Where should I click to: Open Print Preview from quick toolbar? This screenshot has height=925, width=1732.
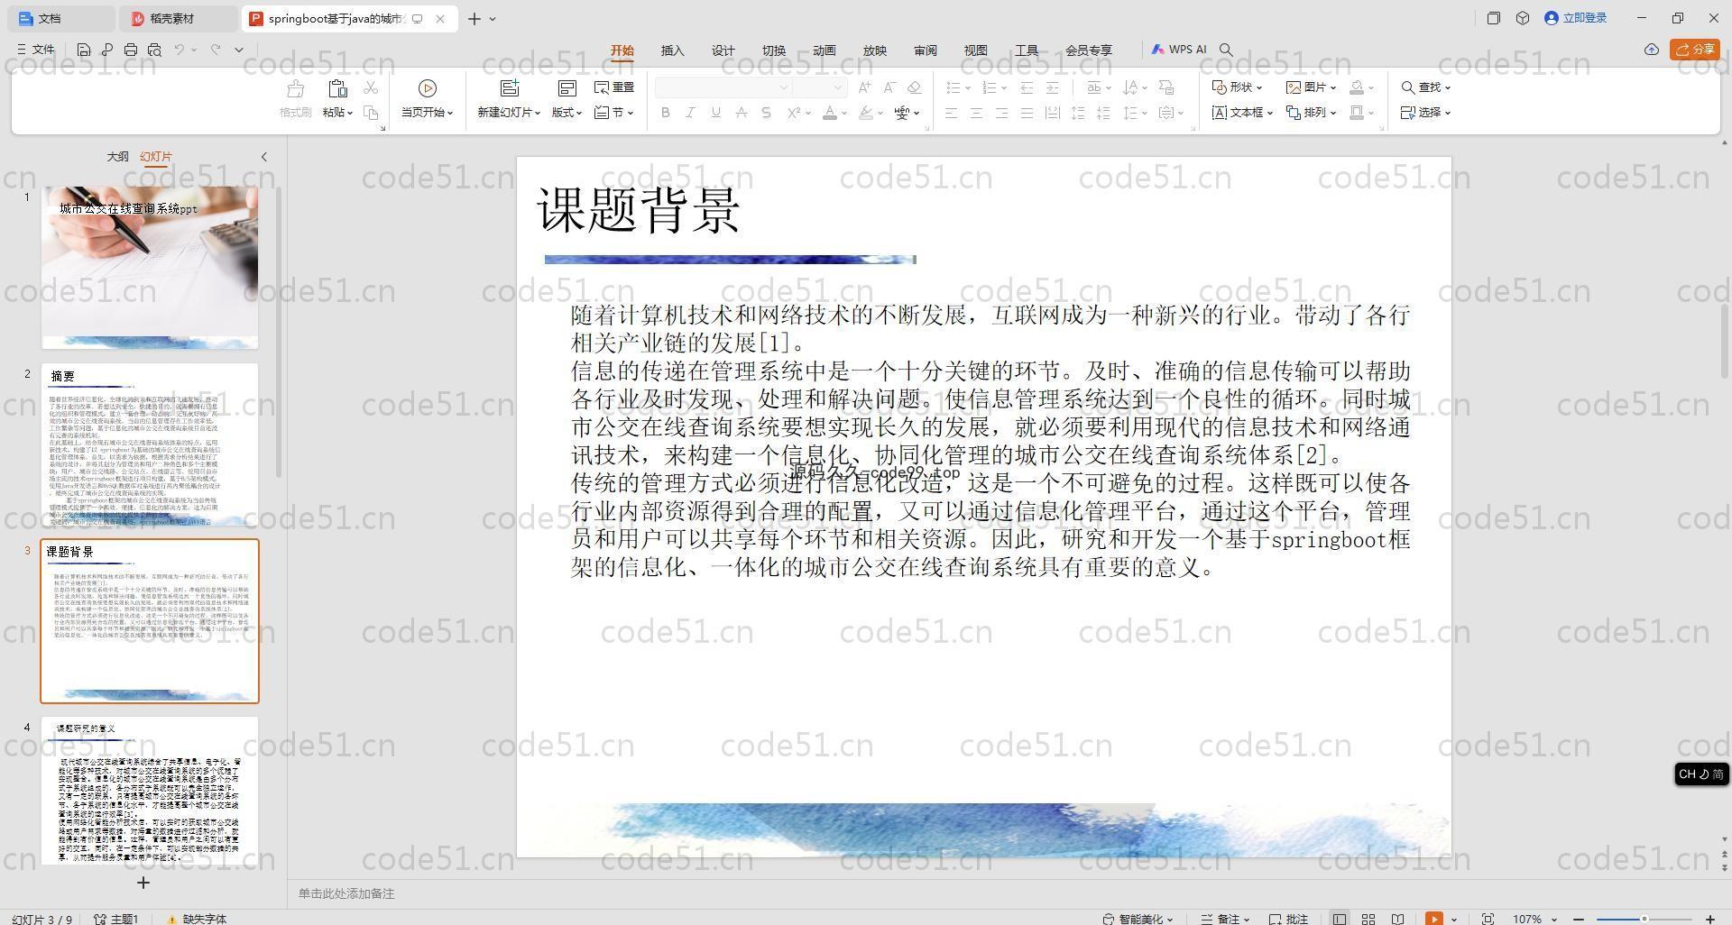pos(154,50)
